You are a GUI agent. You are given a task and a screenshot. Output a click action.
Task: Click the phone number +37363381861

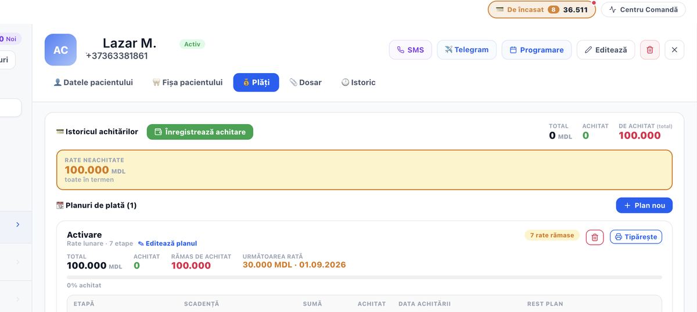click(x=117, y=56)
